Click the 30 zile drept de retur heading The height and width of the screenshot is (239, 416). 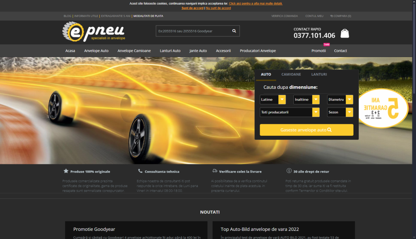click(311, 171)
